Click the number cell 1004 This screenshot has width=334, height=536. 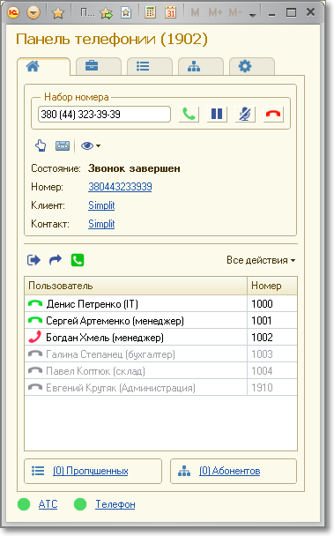272,371
